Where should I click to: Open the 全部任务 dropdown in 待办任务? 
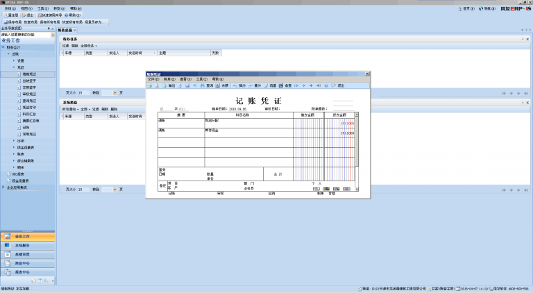coord(89,46)
